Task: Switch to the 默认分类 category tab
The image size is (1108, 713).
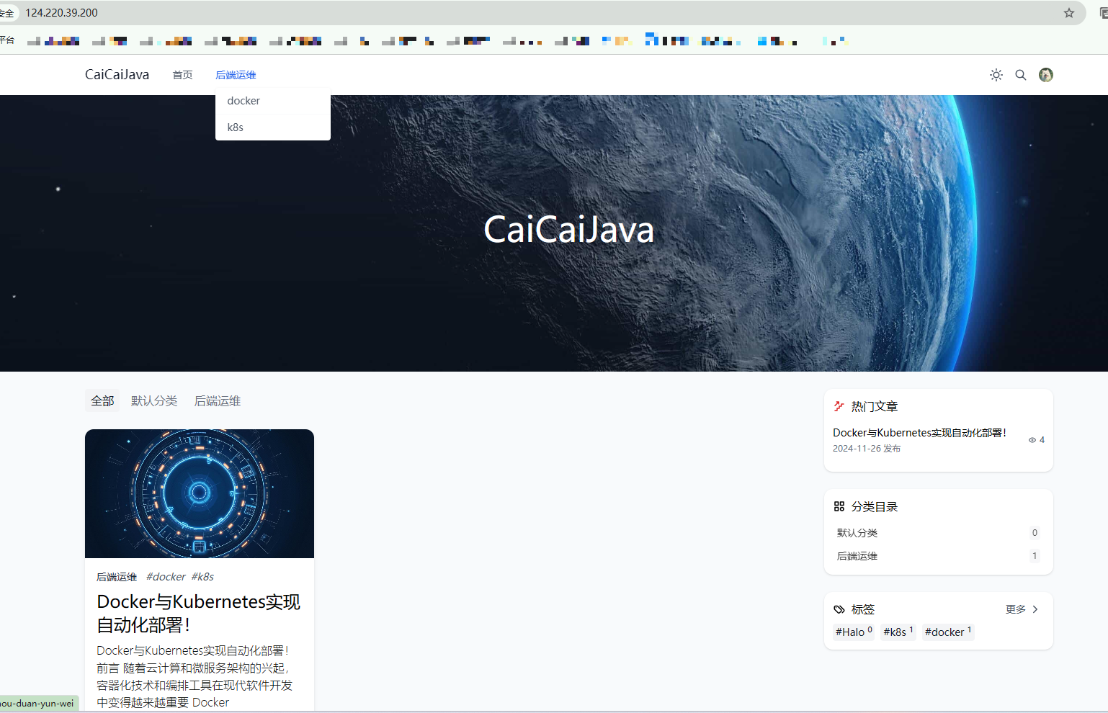Action: click(154, 401)
